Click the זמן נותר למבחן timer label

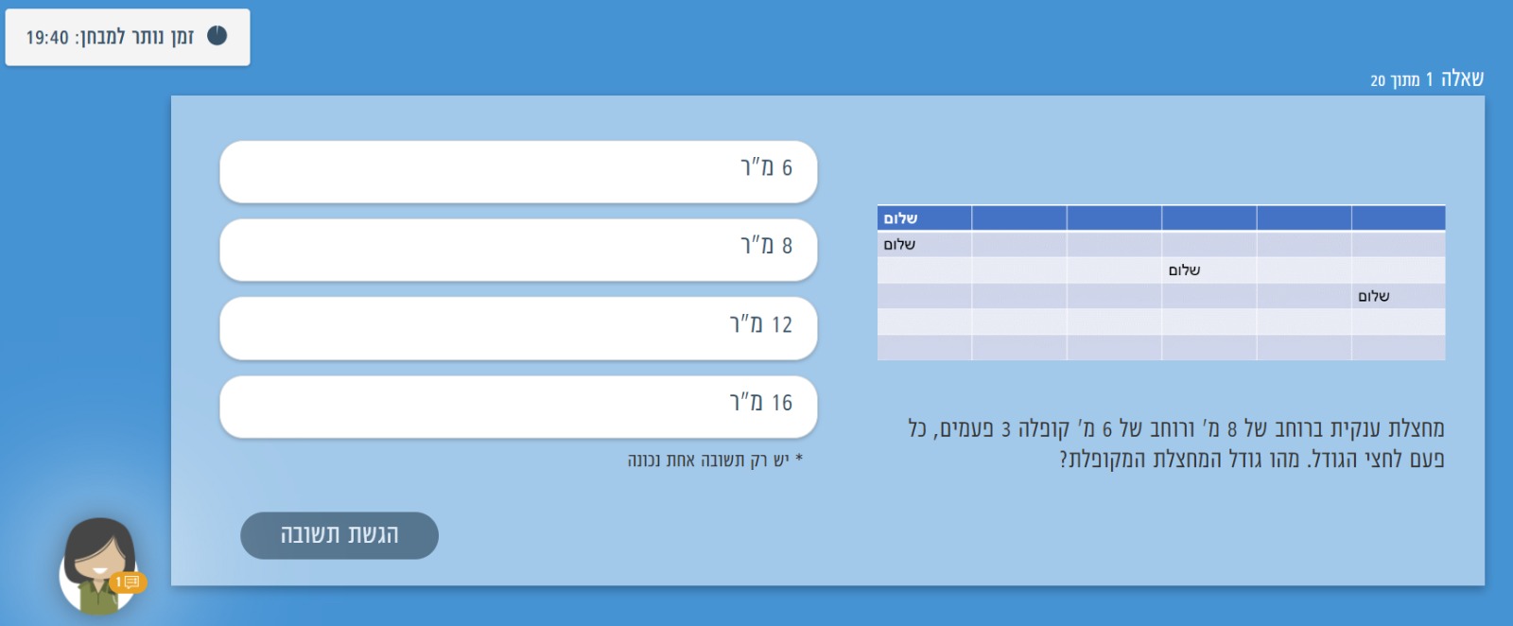point(134,37)
